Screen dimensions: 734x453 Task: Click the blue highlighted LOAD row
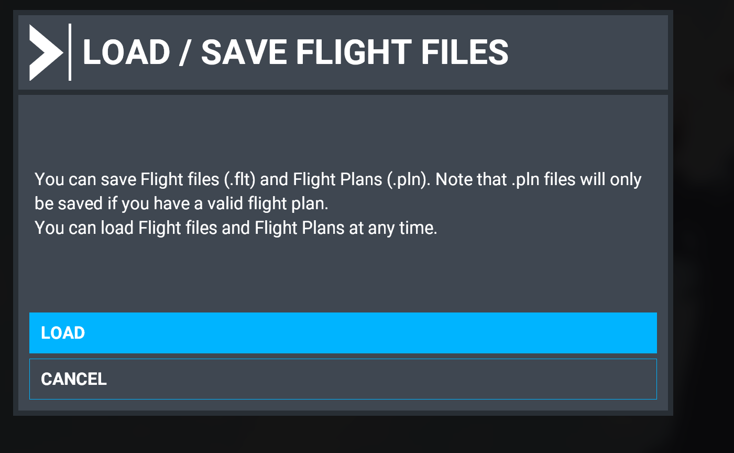click(x=343, y=332)
